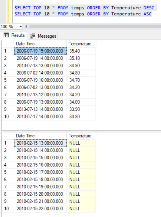The width and height of the screenshot is (161, 217).
Task: Click the Temperature DESC query line
Action: (84, 8)
